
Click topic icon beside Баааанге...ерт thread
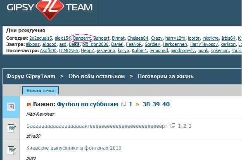click(12, 128)
